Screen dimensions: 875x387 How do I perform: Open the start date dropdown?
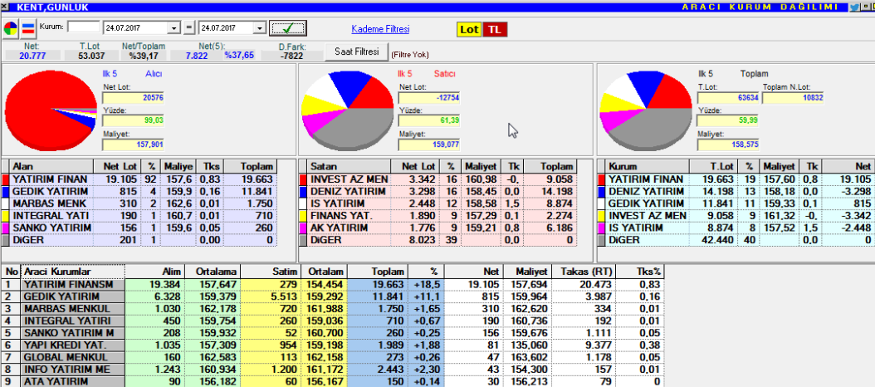click(x=174, y=28)
